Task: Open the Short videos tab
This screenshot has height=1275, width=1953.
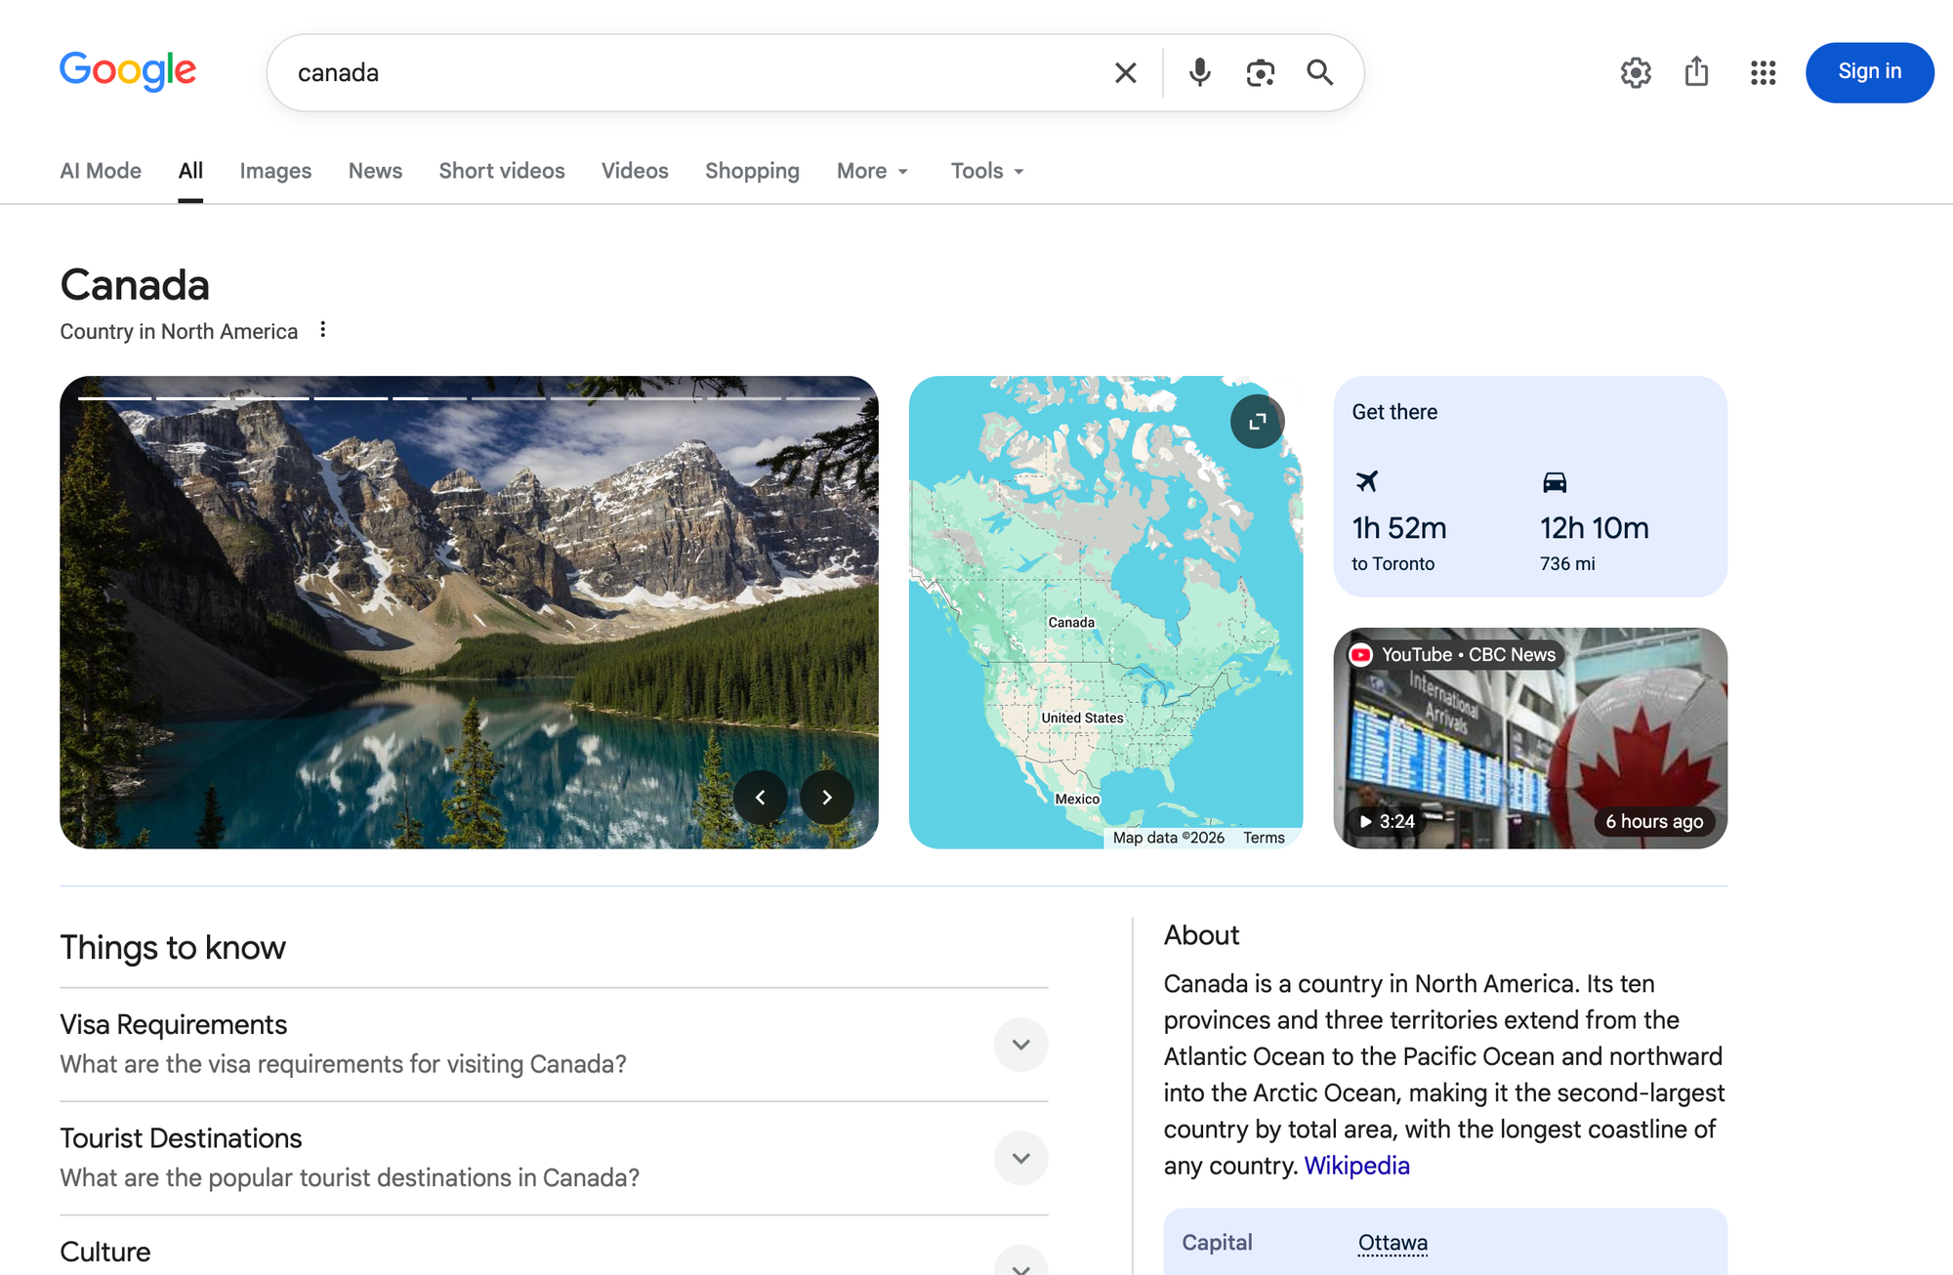Action: pos(502,171)
